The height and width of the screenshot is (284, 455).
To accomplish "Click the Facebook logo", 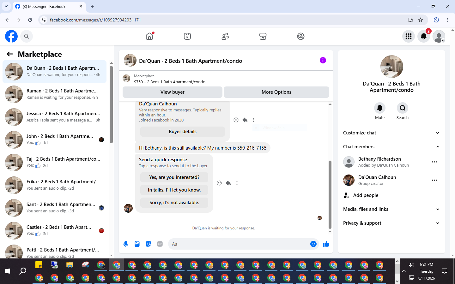I will tap(11, 36).
